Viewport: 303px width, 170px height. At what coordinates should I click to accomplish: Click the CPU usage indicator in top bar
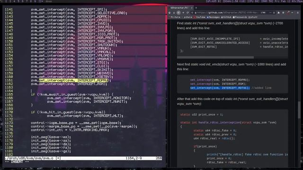[x=253, y=1]
